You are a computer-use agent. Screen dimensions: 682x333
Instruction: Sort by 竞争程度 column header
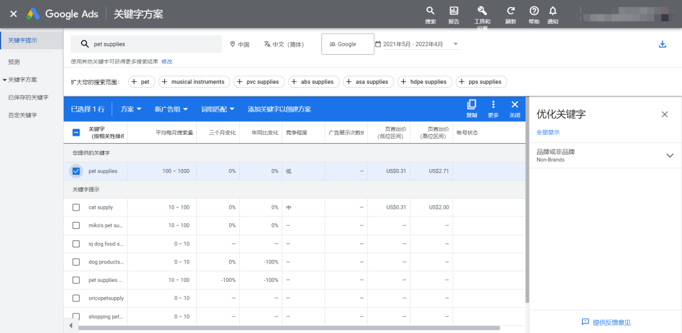[297, 133]
